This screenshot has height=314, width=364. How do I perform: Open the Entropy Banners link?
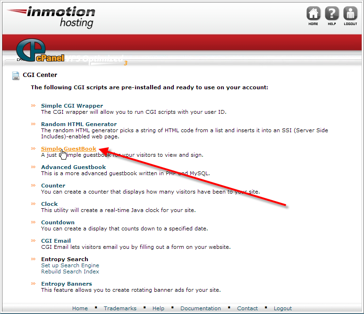pyautogui.click(x=67, y=284)
